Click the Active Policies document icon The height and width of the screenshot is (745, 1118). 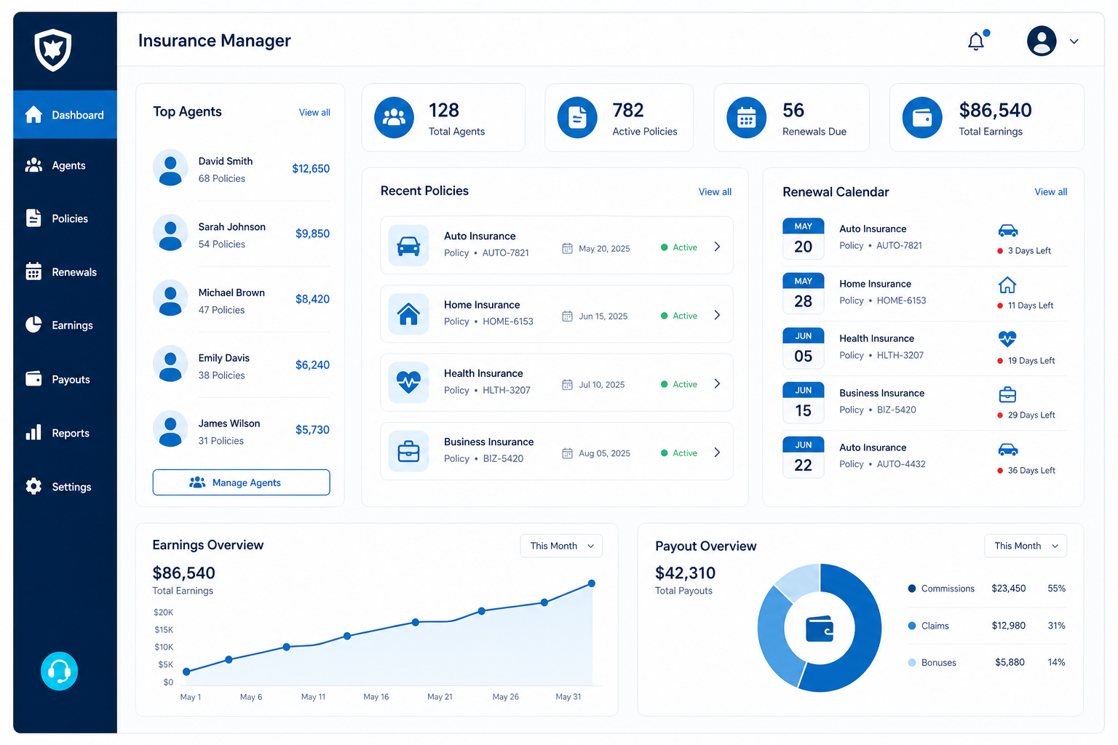click(x=577, y=117)
